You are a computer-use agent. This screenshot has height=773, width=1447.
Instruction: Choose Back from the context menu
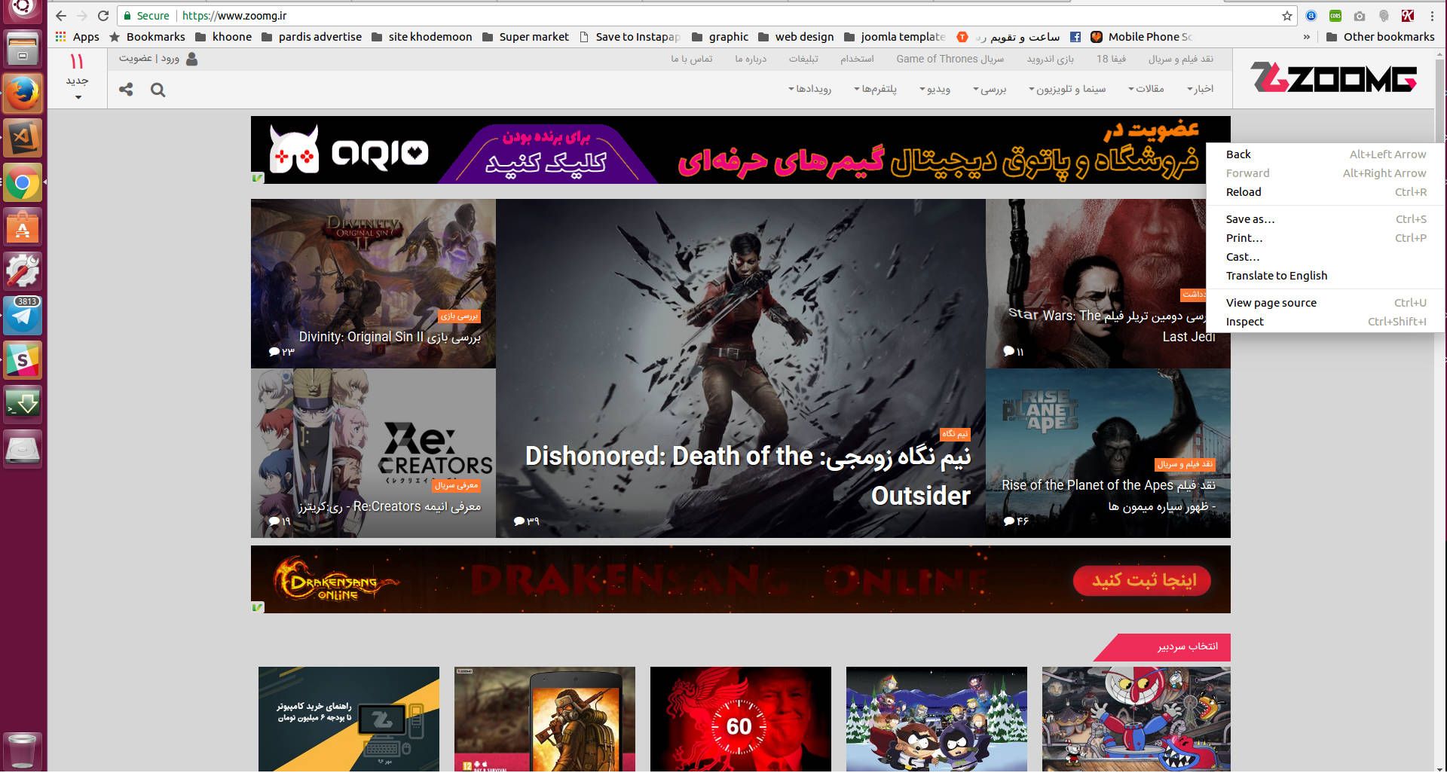(1326, 154)
